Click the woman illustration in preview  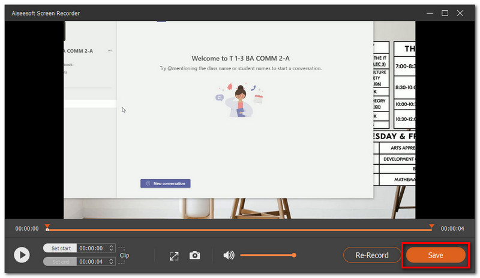point(239,100)
